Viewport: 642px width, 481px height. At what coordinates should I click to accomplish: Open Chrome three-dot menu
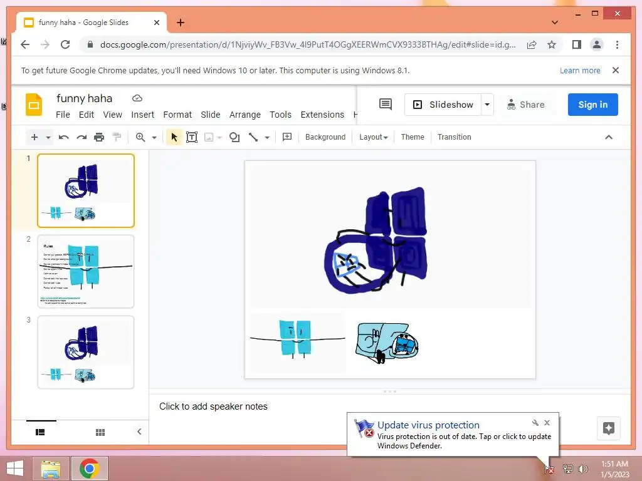tap(617, 44)
